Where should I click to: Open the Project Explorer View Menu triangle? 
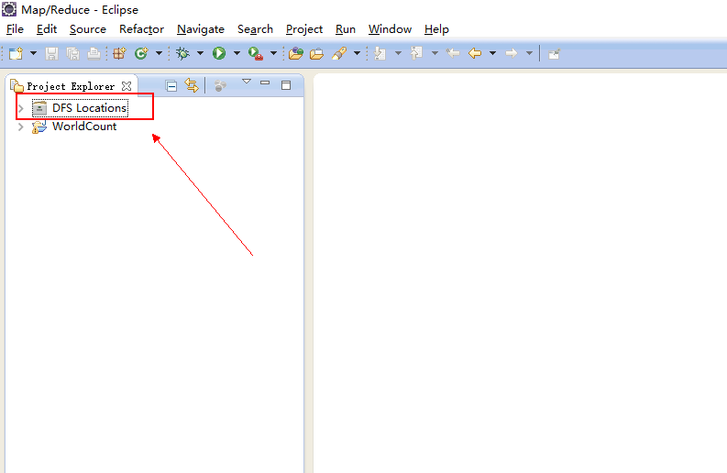(x=247, y=82)
